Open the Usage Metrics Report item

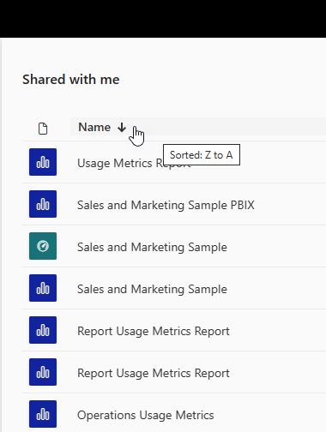134,163
